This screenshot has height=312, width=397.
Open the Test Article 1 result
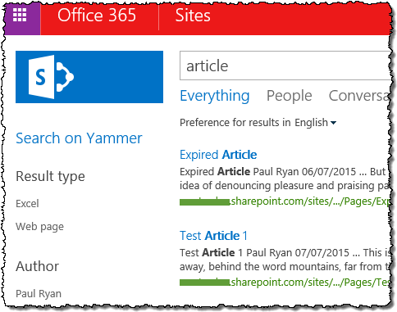tap(213, 236)
